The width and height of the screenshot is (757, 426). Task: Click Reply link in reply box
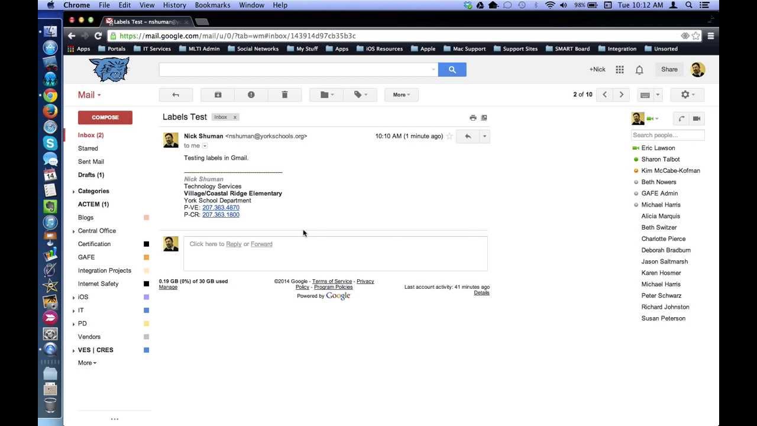pos(234,244)
